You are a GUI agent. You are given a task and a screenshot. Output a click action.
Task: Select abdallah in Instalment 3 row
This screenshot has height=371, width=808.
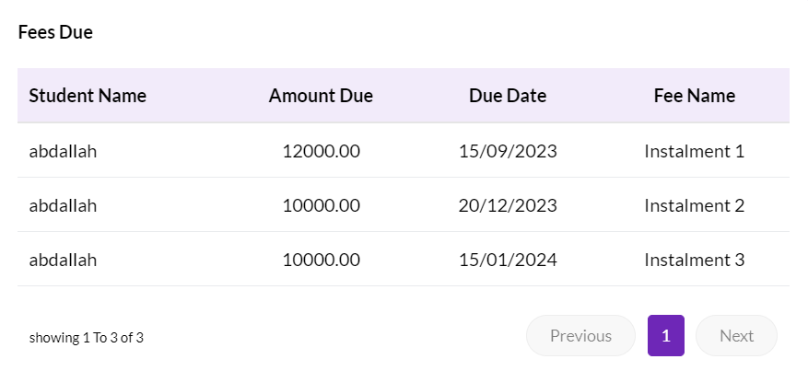pyautogui.click(x=63, y=260)
